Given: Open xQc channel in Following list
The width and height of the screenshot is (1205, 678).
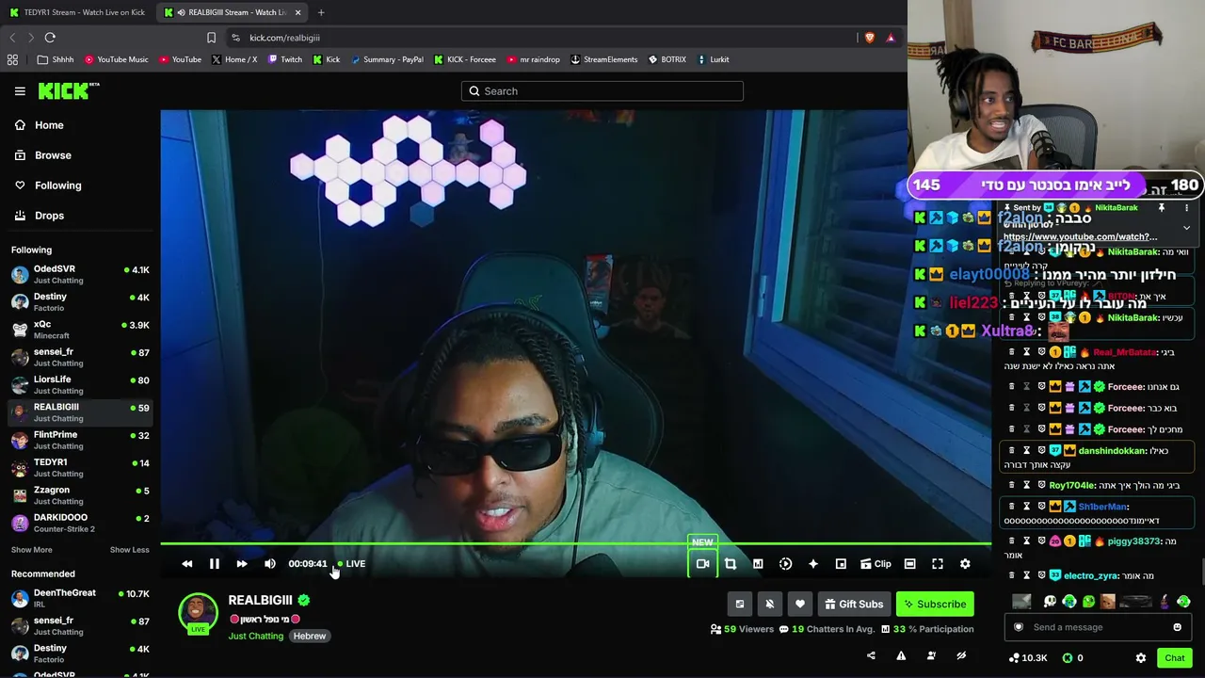Looking at the screenshot, I should point(80,330).
